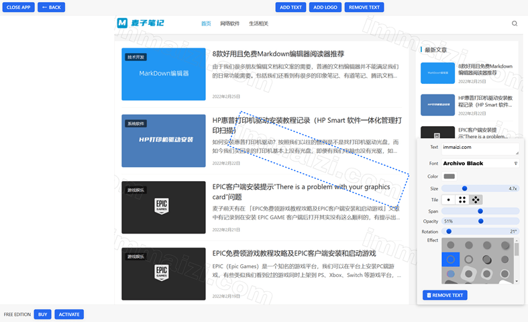Click HP打印机驱动安装 article thumbnail
Screen dimensions: 528x322
pos(164,141)
